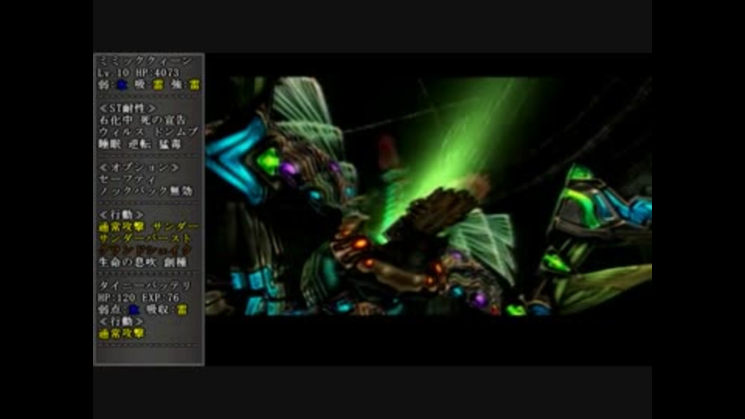Click the <ST耐性> section header
The image size is (745, 419).
point(126,108)
